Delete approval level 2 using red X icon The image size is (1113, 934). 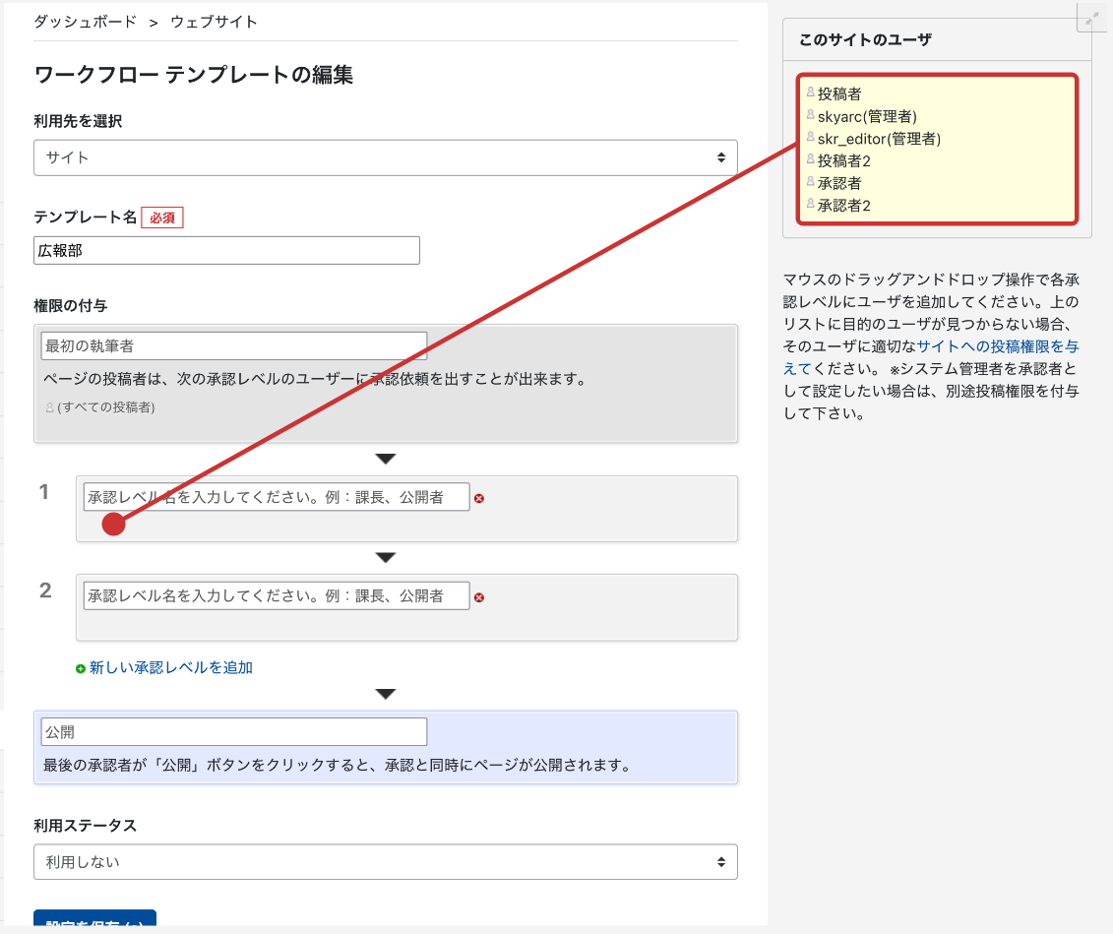tap(479, 597)
